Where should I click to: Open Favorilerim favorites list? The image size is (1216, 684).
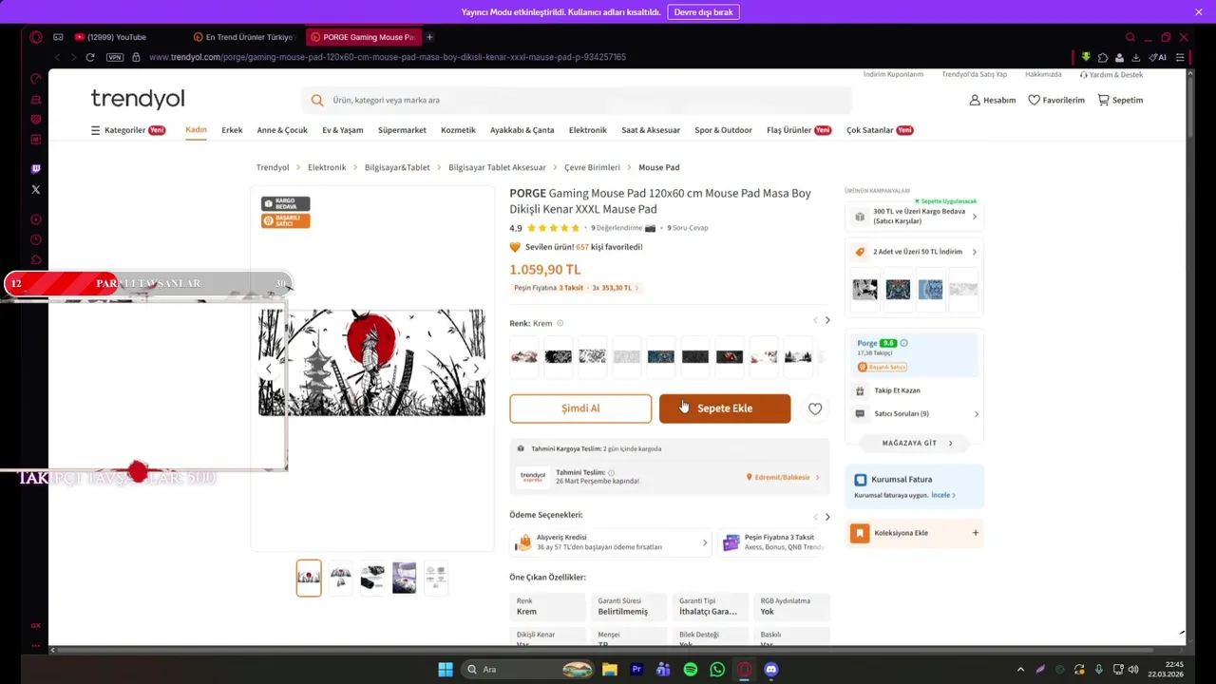[1056, 100]
